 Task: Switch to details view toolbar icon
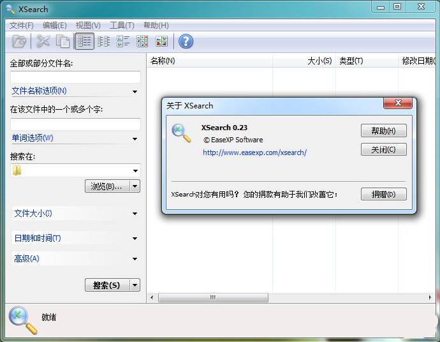[84, 41]
